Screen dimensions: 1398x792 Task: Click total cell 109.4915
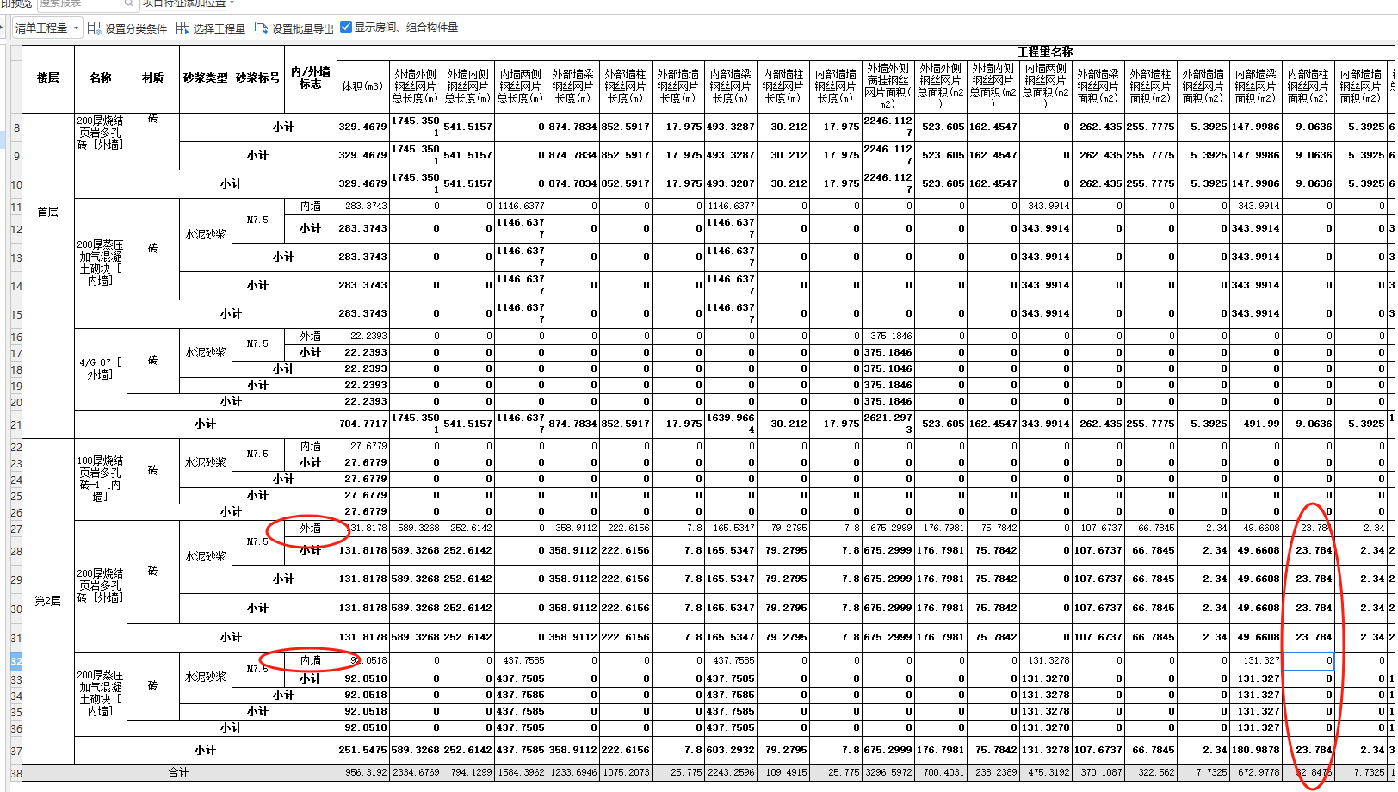pyautogui.click(x=783, y=773)
